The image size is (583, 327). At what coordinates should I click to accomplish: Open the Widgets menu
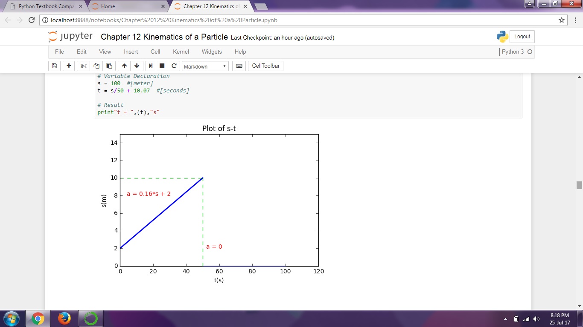(212, 52)
